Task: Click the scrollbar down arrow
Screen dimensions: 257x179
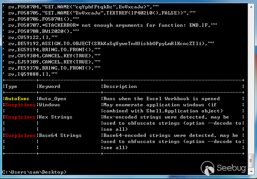Action: pyautogui.click(x=251, y=172)
